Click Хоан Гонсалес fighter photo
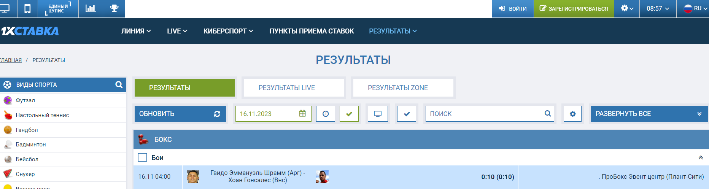The image size is (709, 189). (x=322, y=176)
